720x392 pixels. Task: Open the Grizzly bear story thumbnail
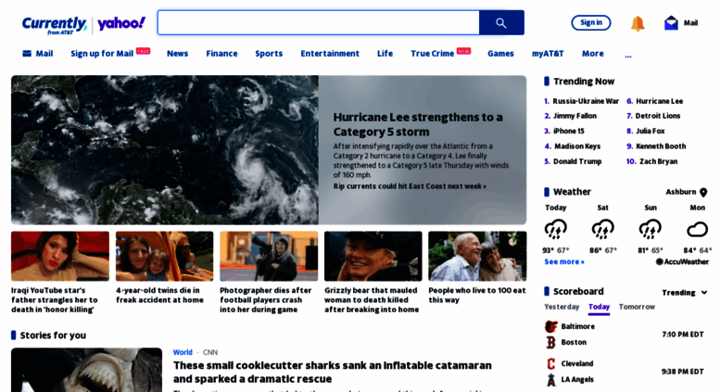point(373,256)
